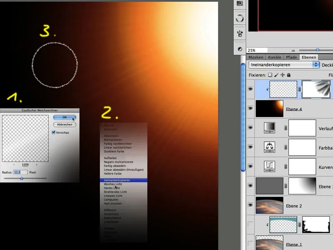Image resolution: width=333 pixels, height=250 pixels.
Task: Toggle mask link on clipped layer above Ebene 1
Action: click(x=299, y=225)
